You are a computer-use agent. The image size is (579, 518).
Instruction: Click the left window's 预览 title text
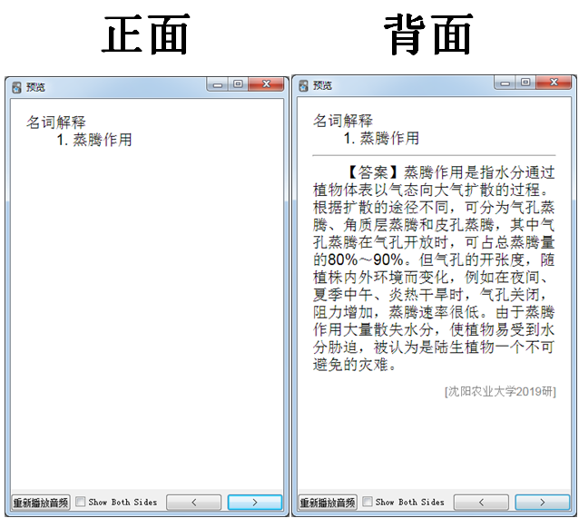(x=35, y=87)
